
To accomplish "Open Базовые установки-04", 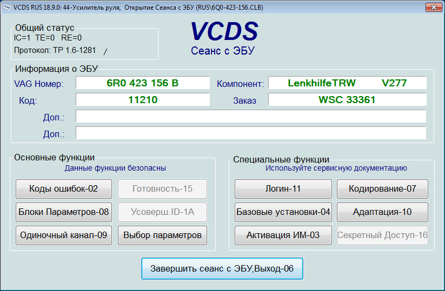I will pos(283,212).
